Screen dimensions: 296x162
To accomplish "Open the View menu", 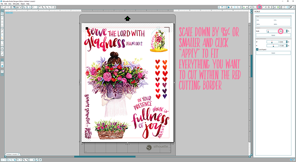I will click(x=10, y=4).
